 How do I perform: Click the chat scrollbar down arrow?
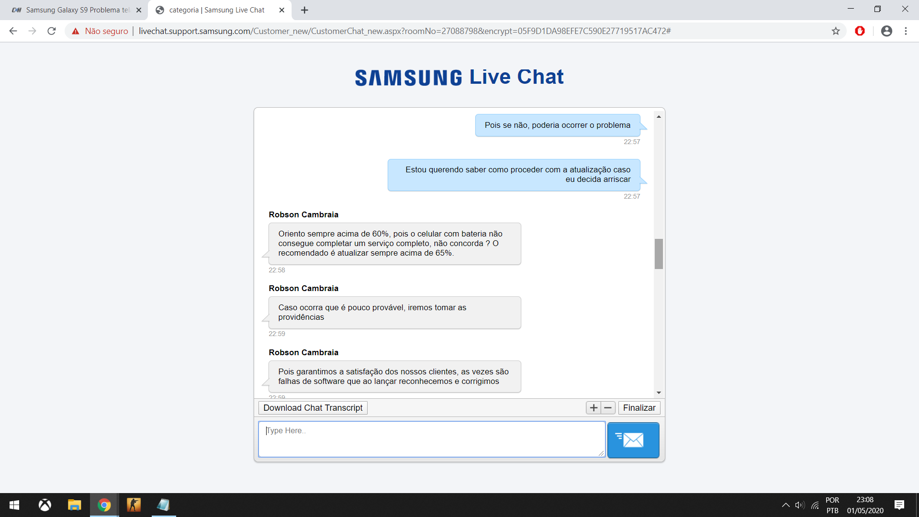tap(659, 393)
